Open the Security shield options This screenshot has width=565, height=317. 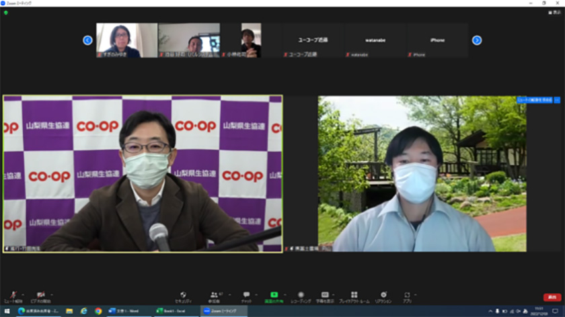[x=183, y=297]
